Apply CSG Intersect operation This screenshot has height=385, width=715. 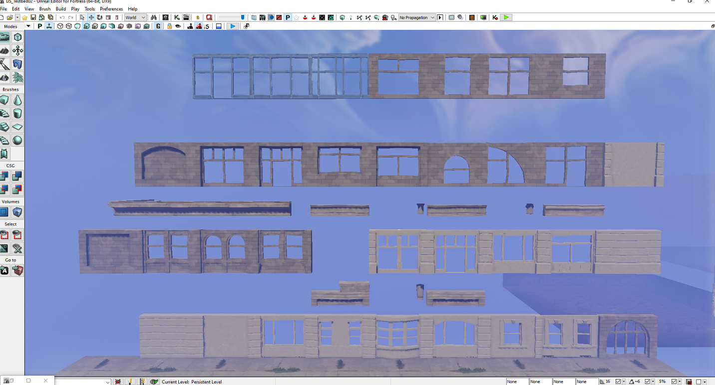pyautogui.click(x=4, y=190)
